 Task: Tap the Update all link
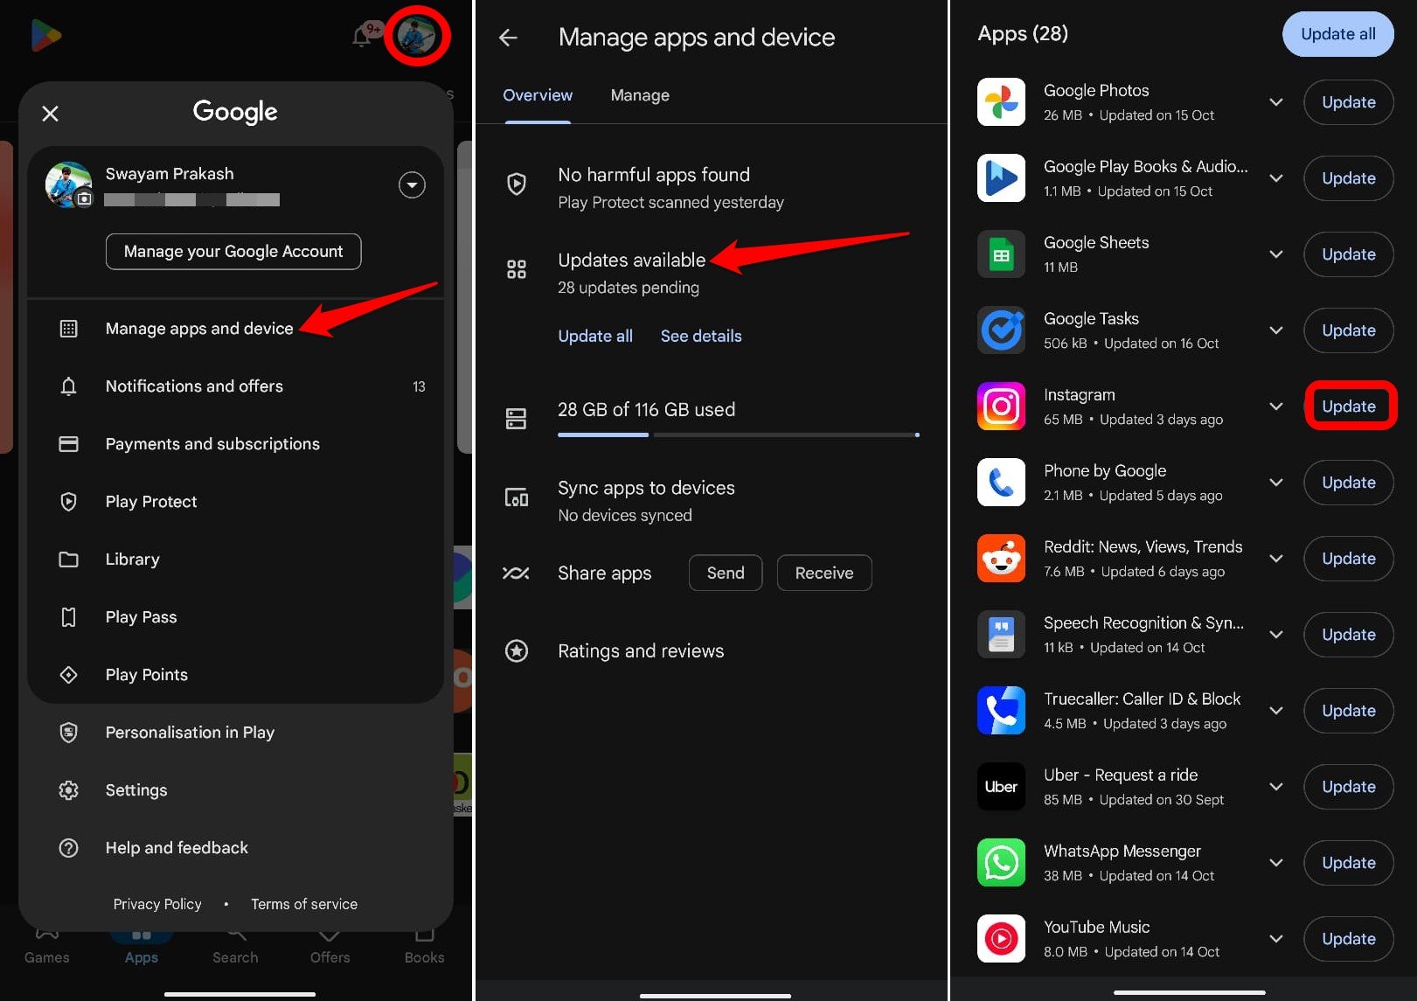[x=595, y=337]
